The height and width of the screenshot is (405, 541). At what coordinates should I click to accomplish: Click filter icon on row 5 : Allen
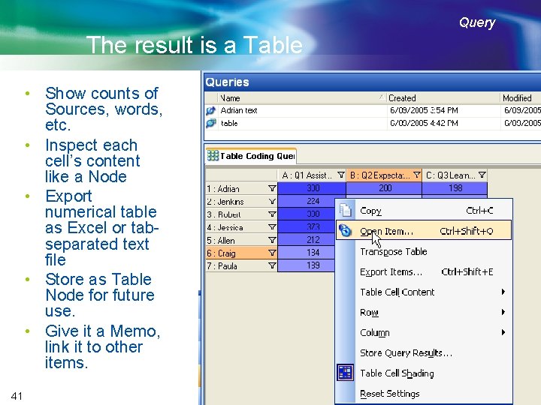(x=272, y=240)
